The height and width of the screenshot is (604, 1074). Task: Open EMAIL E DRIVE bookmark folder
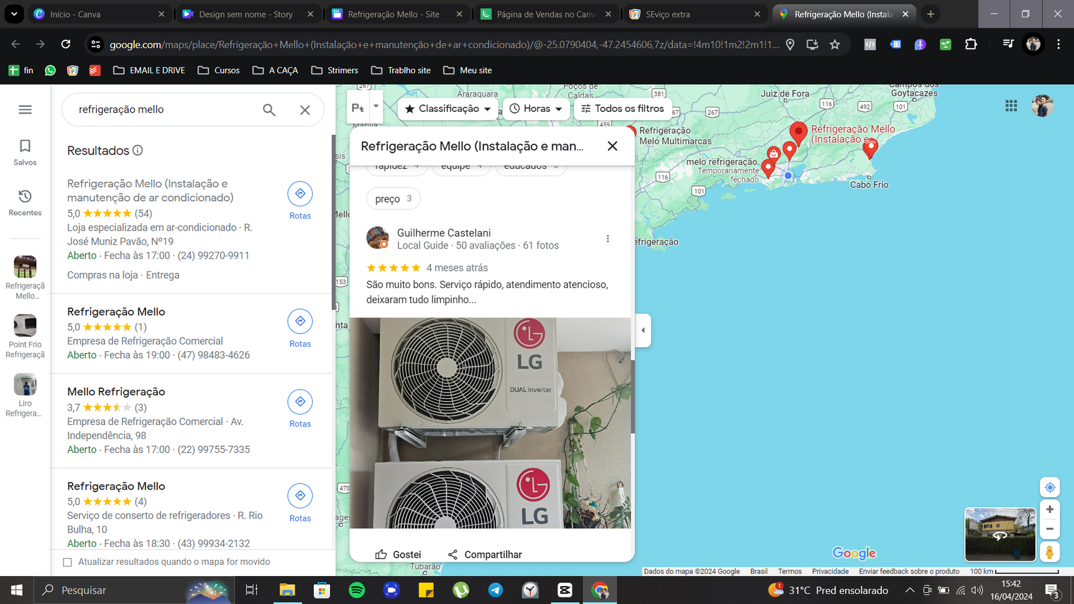(149, 70)
